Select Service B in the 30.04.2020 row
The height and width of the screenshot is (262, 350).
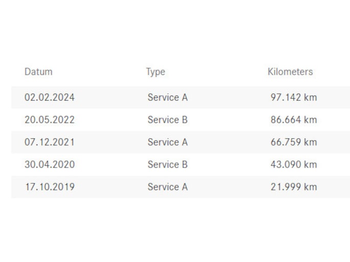168,164
